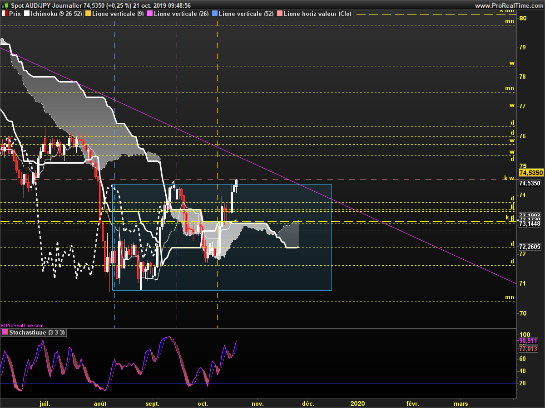Click the 79 level on price axis
Image resolution: width=545 pixels, height=408 pixels.
pos(523,47)
